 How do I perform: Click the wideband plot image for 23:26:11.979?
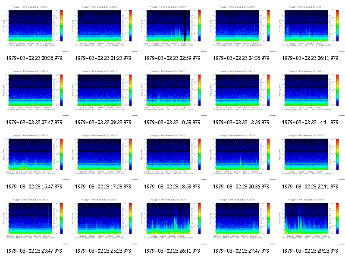click(172, 221)
